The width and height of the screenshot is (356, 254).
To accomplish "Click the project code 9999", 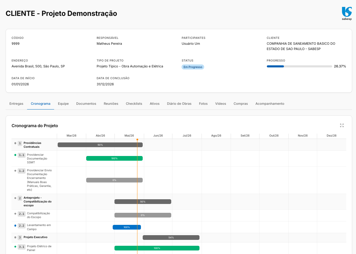I will click(16, 44).
